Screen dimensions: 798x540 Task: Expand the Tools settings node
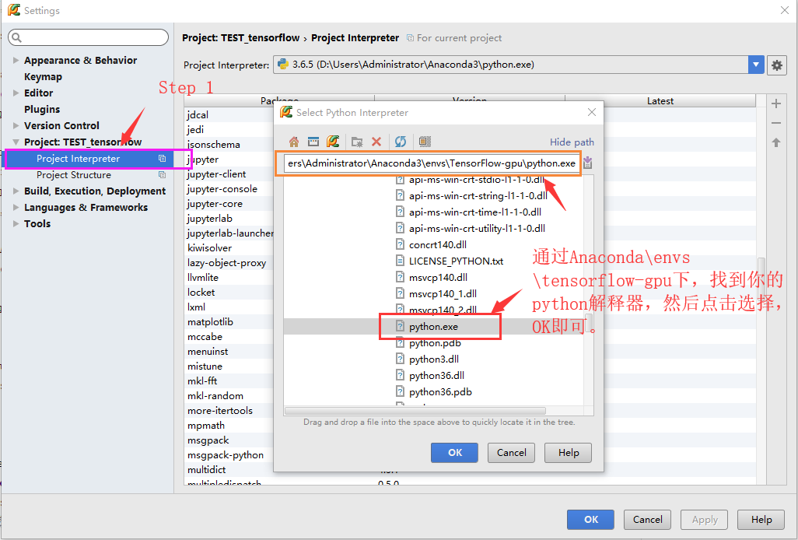click(x=16, y=223)
